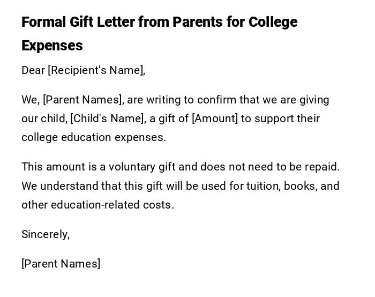Click the phrase "college education expenses"
Image resolution: width=375 pixels, height=297 pixels.
tap(93, 137)
